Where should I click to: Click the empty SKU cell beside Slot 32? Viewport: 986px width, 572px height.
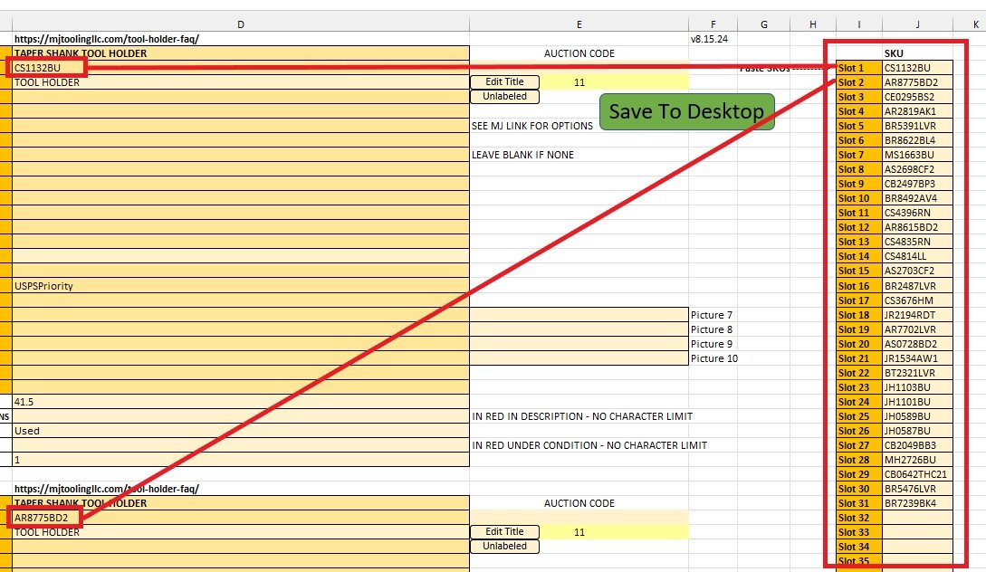(x=917, y=518)
